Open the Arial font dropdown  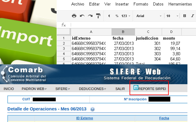pyautogui.click(x=149, y=16)
